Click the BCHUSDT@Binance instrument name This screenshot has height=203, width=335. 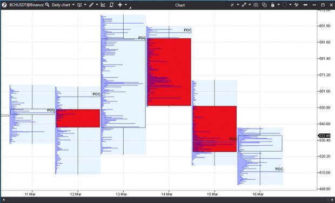[x=26, y=5]
